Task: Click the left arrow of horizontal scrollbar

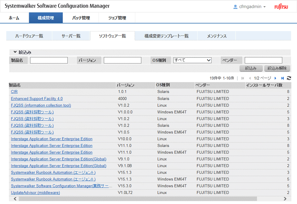Action: [x=15, y=199]
